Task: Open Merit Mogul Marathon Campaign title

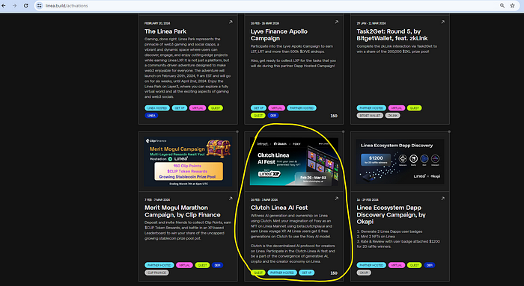Action: [183, 211]
